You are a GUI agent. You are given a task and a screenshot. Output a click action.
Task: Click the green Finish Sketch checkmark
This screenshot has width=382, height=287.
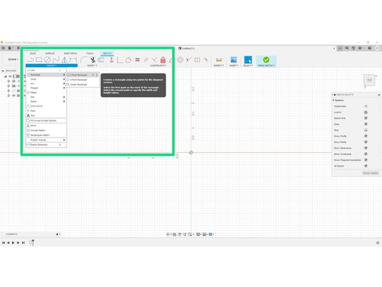(x=266, y=59)
